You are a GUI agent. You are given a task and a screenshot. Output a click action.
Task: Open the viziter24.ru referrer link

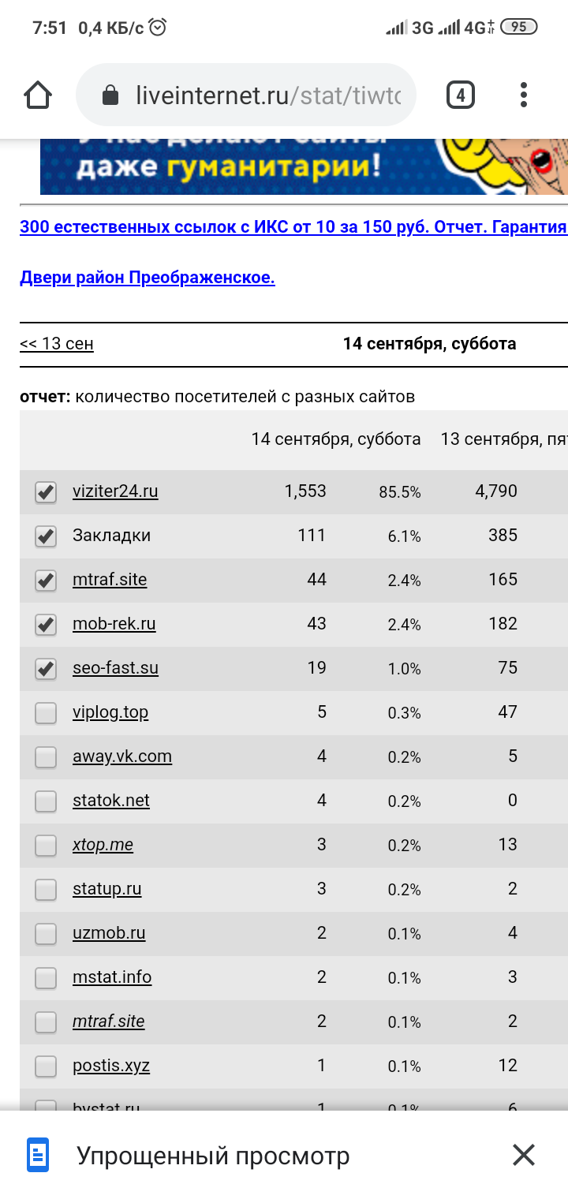coord(115,491)
